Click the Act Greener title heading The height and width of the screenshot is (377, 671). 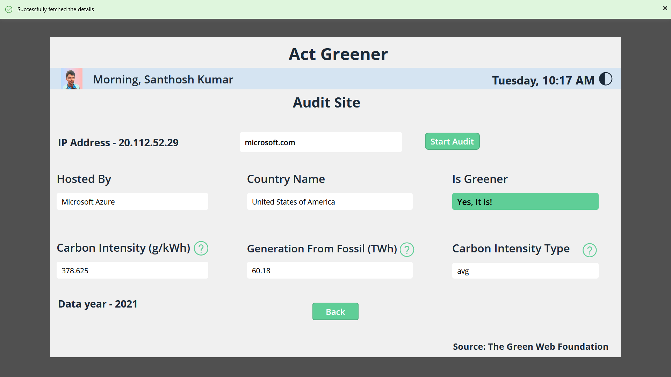338,54
